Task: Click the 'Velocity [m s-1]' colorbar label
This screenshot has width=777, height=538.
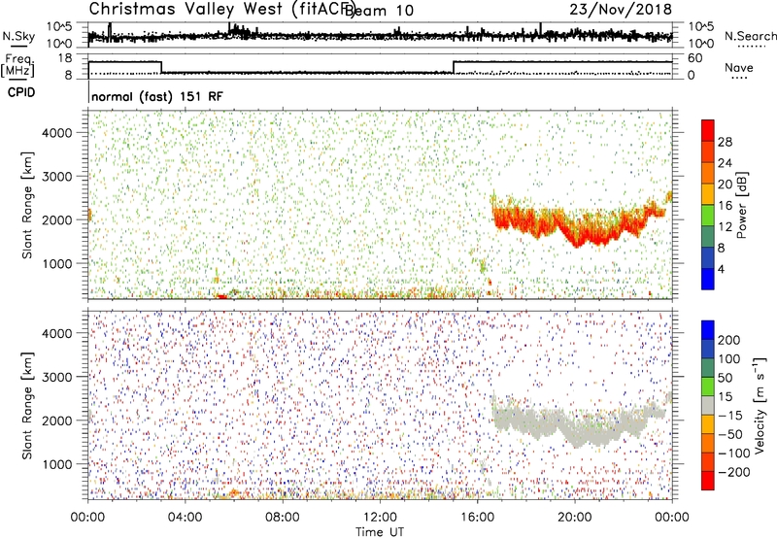Action: click(x=760, y=406)
